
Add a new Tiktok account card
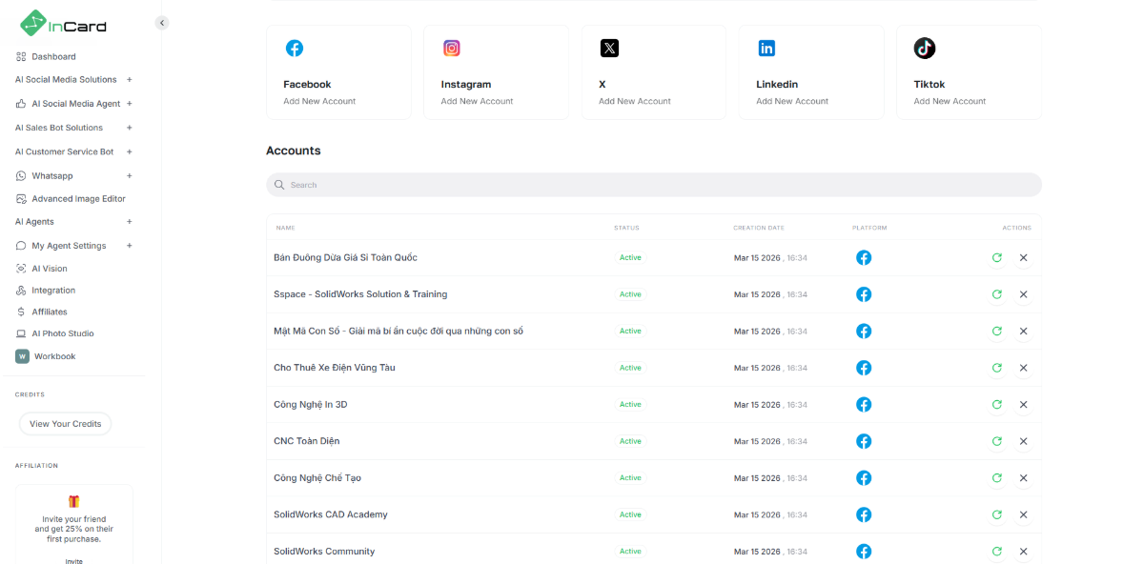point(969,72)
